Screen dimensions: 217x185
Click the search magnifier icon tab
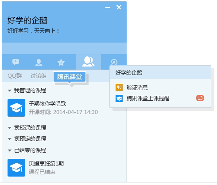click(x=114, y=62)
